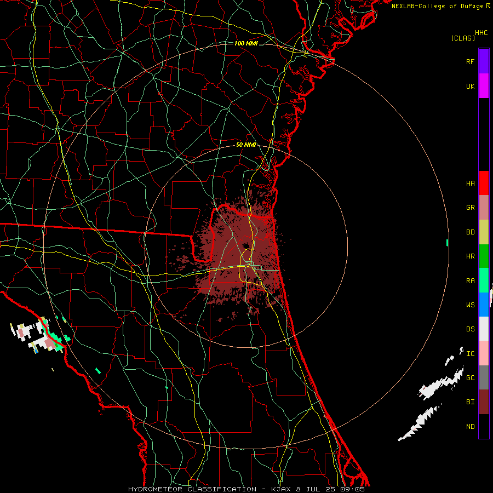Click the "HA" legend label
The width and height of the screenshot is (493, 493).
tap(470, 184)
